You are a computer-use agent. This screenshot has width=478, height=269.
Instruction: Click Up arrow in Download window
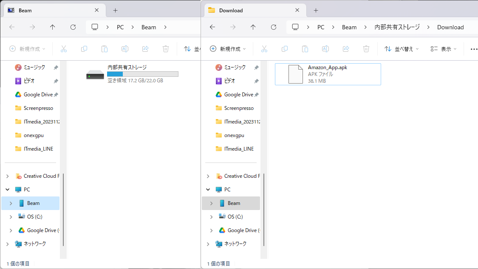click(253, 27)
